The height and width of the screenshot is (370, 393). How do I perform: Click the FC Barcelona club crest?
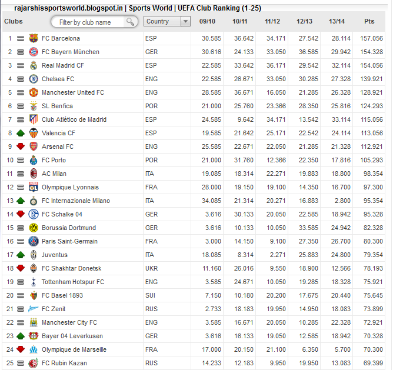(34, 38)
